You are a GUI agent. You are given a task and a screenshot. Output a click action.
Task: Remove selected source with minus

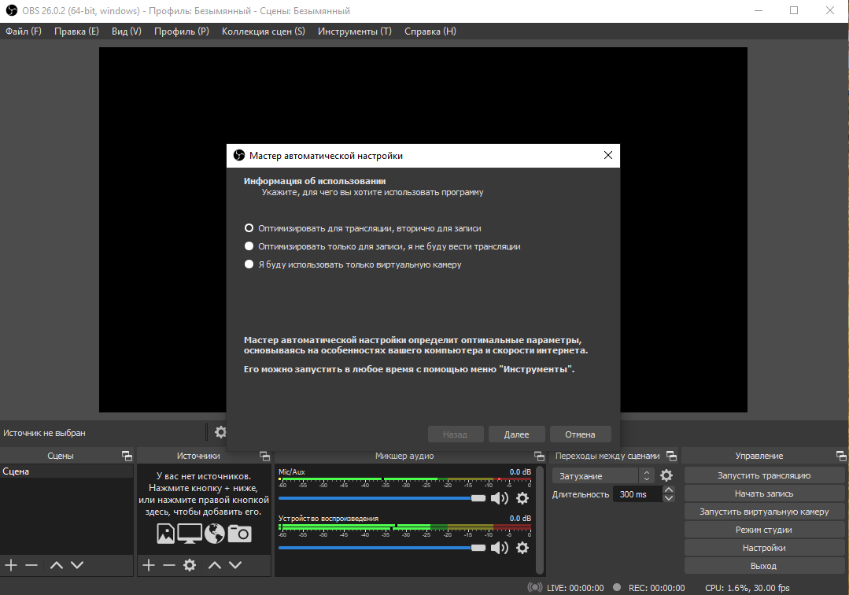[x=169, y=565]
